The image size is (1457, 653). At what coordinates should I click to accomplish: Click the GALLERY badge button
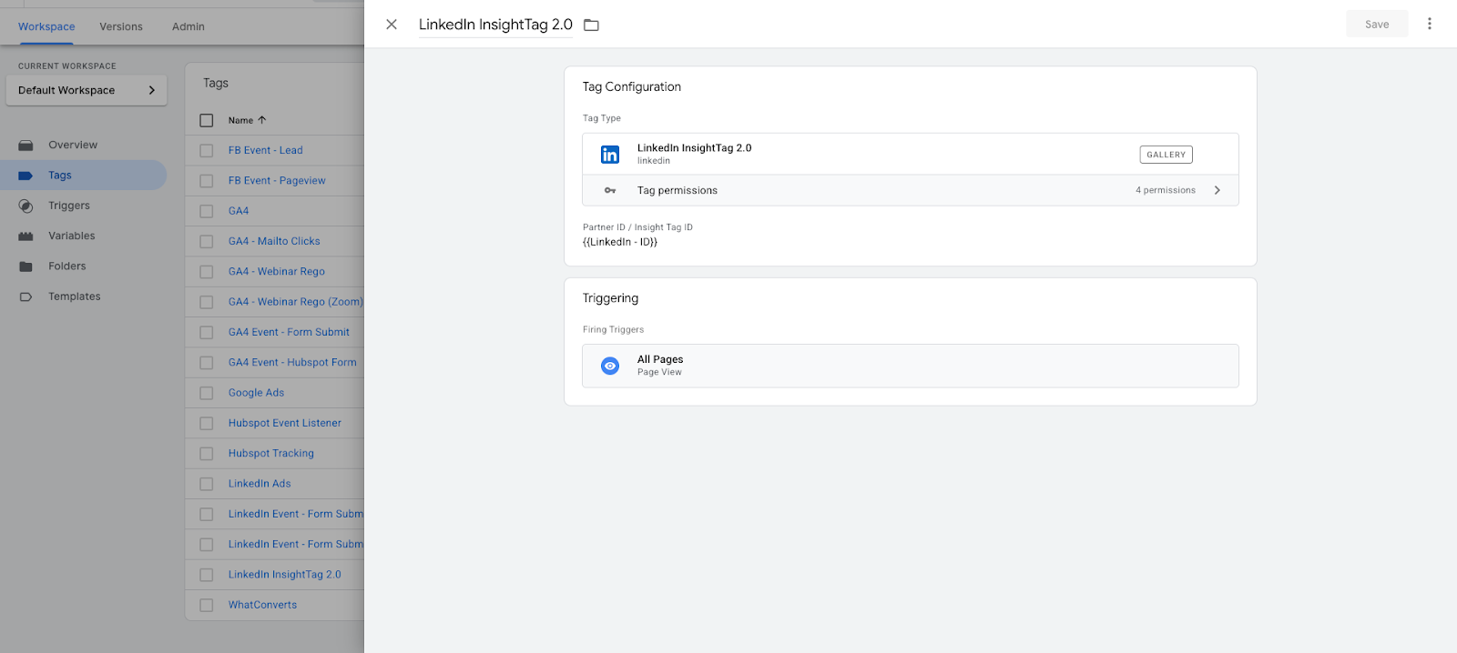pos(1166,155)
